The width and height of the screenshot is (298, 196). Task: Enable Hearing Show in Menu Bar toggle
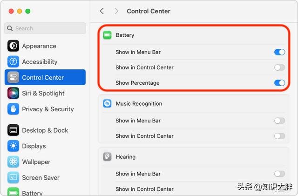pos(279,174)
